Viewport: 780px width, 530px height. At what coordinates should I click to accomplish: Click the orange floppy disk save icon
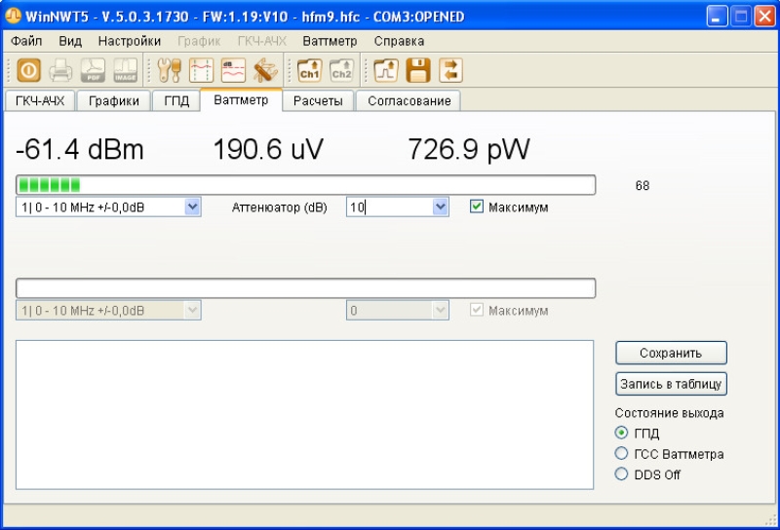418,70
